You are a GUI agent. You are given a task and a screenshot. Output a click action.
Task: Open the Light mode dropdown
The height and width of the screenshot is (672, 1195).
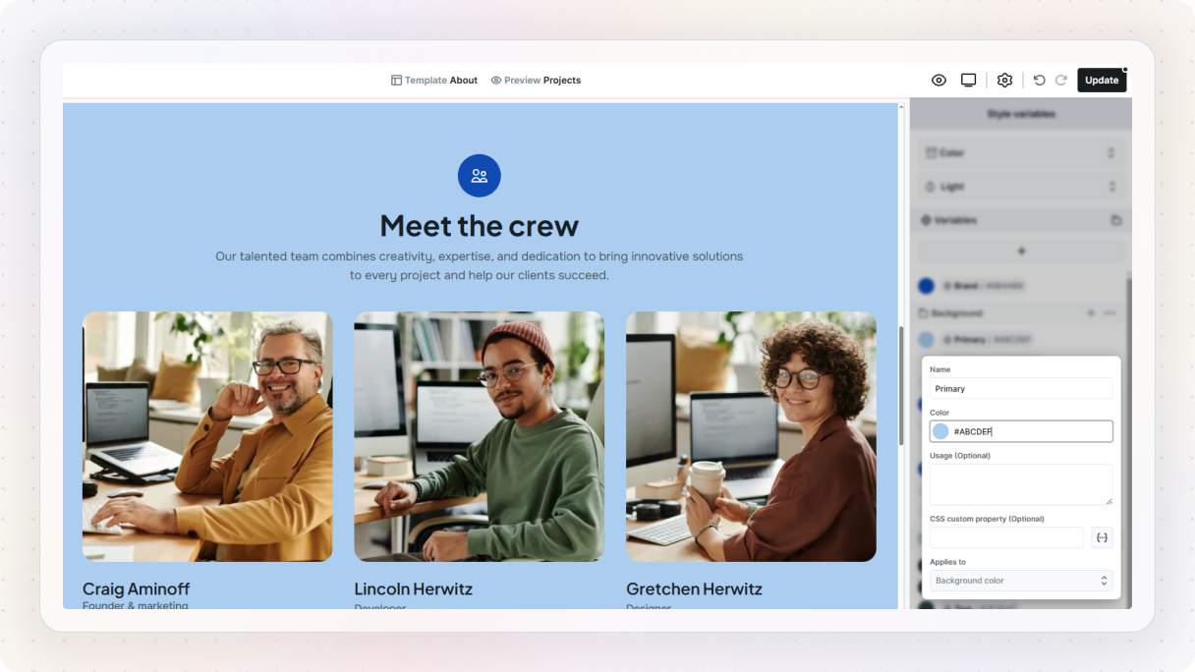pos(1021,187)
